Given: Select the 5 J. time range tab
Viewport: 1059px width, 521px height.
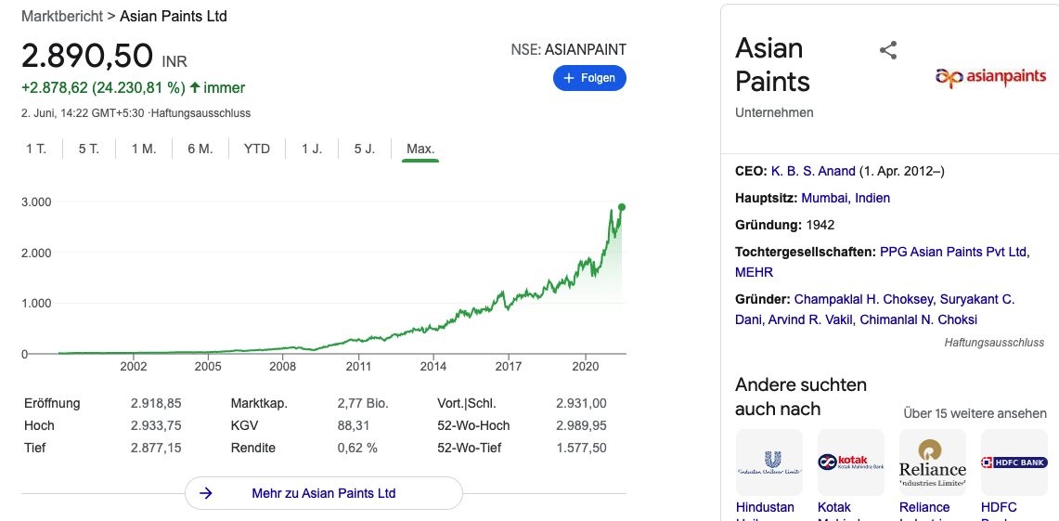Looking at the screenshot, I should (365, 149).
